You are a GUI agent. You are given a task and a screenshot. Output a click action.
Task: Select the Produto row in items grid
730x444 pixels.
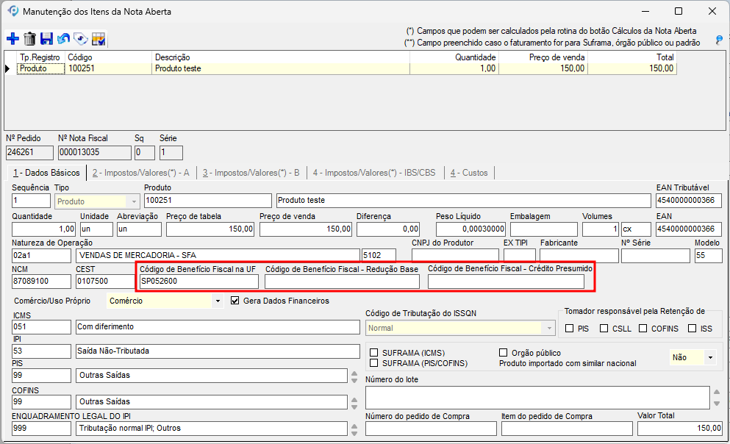(33, 68)
